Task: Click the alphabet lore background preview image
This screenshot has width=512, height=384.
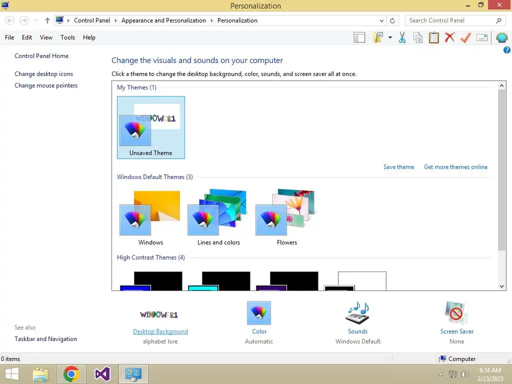Action: (159, 314)
